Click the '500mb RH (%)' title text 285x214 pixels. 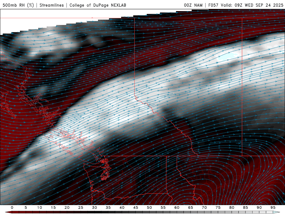click(18, 5)
